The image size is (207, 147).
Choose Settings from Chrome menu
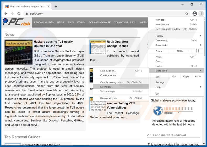(x=160, y=82)
